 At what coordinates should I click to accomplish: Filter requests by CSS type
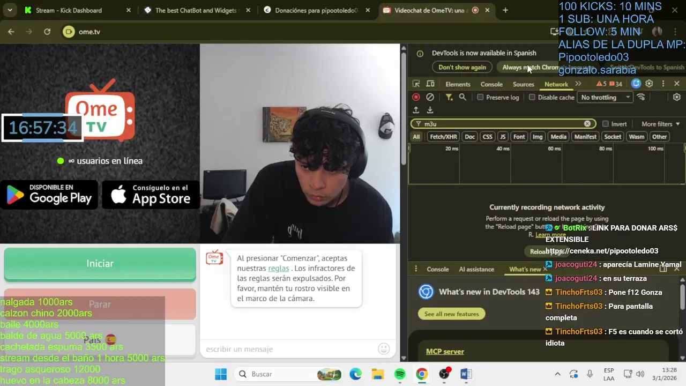coord(487,137)
